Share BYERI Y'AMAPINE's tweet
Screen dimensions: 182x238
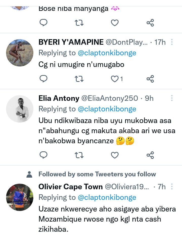point(150,79)
